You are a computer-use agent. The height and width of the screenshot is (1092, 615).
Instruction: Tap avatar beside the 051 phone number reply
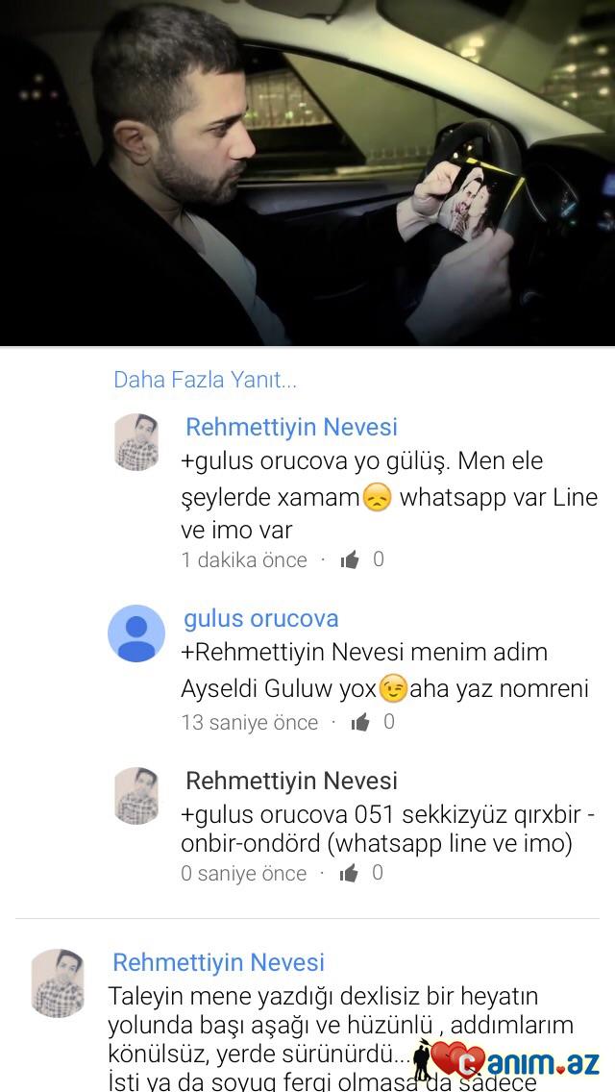(x=136, y=796)
